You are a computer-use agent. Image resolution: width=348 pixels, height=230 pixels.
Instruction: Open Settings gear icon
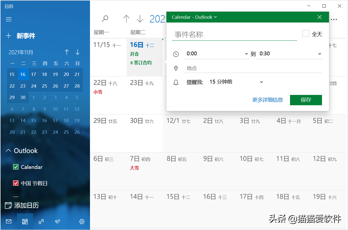coord(82,222)
